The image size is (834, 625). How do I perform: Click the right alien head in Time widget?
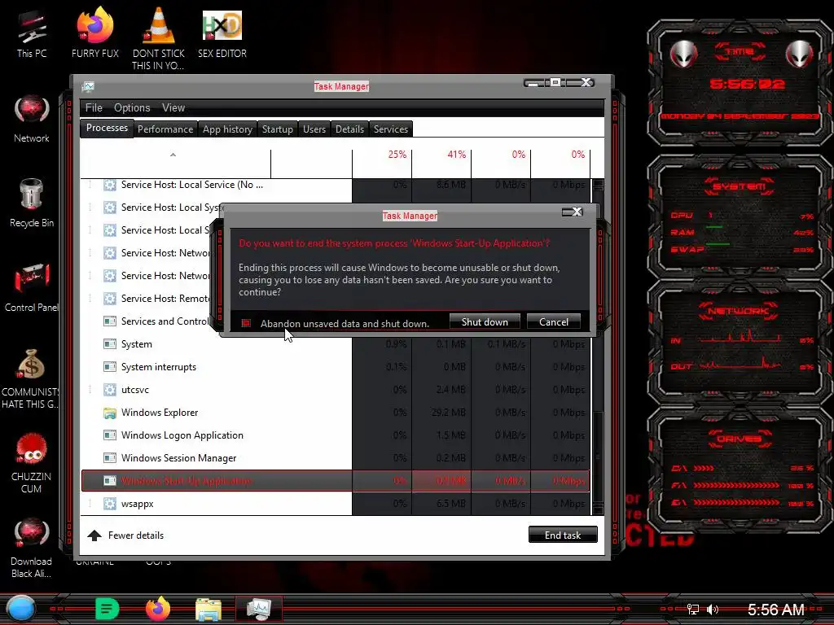[799, 54]
